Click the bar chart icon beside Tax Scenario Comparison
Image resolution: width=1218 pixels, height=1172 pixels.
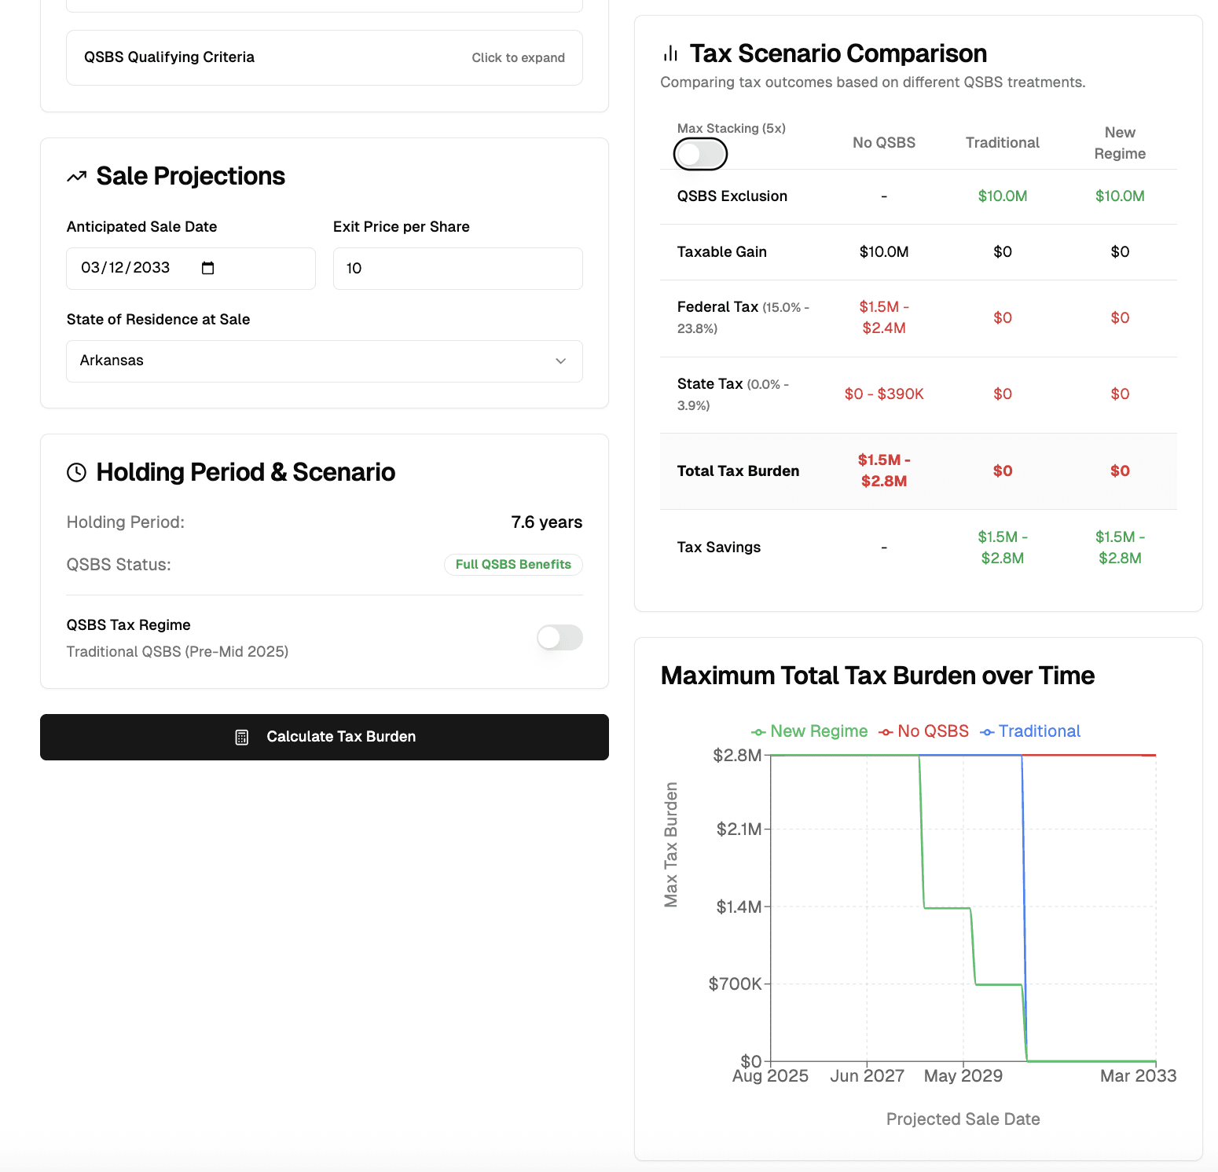tap(670, 53)
